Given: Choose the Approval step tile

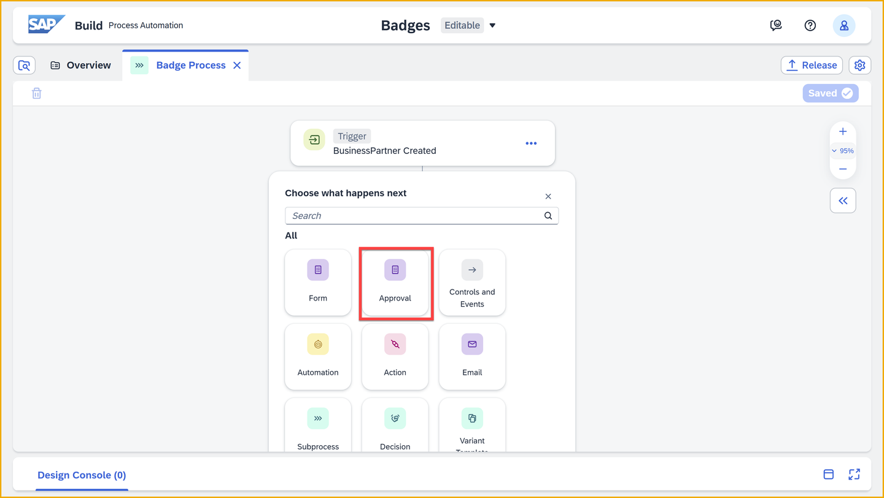Looking at the screenshot, I should coord(395,282).
